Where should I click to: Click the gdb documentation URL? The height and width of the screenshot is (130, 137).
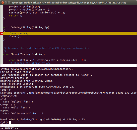36,69
